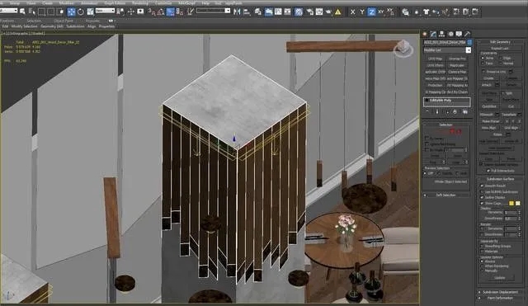Viewport: 528px width, 306px height.
Task: Click the yellow warning triangle icon
Action: point(337,12)
